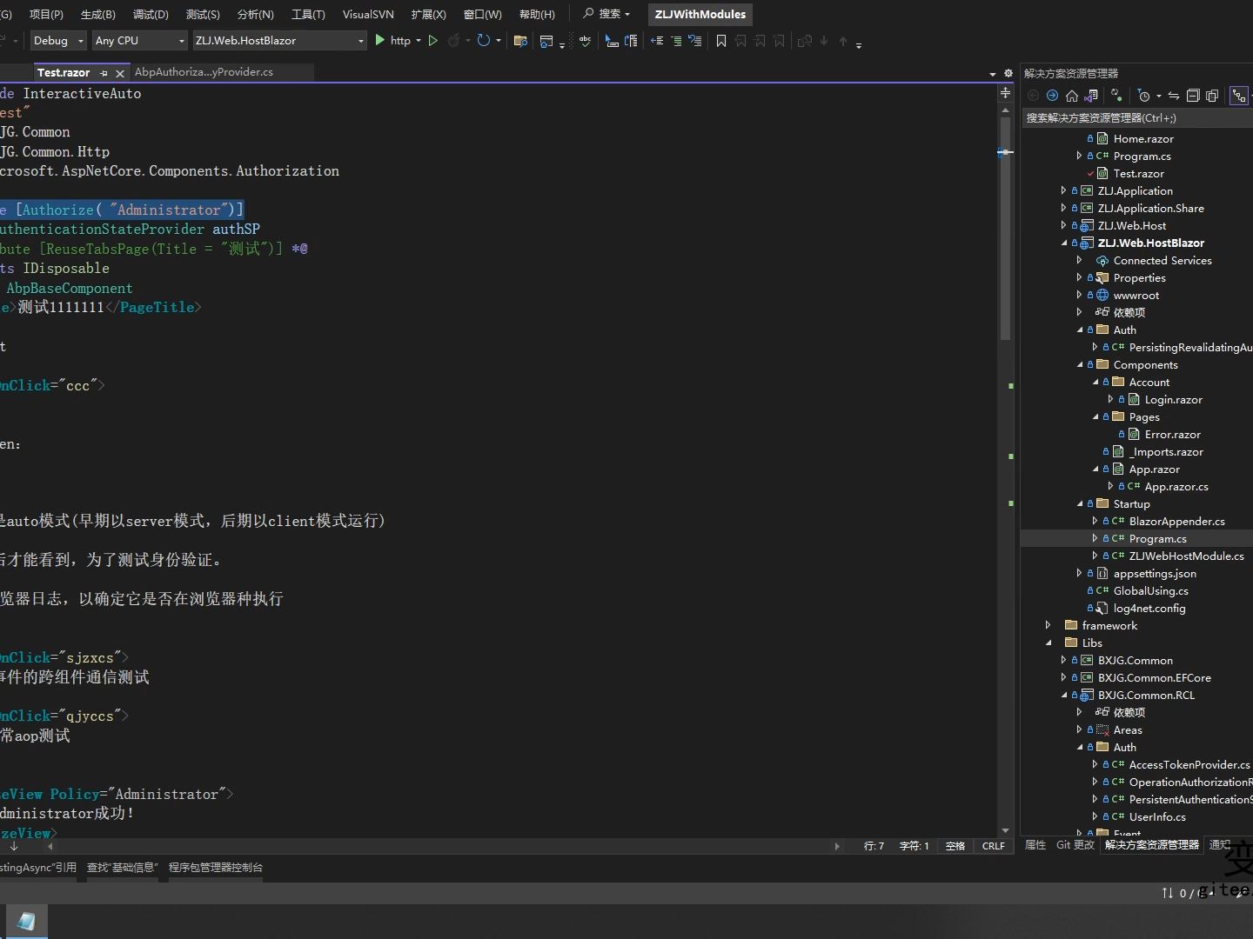1253x939 pixels.
Task: Click the Start Without Debugging outline play icon
Action: (x=432, y=40)
